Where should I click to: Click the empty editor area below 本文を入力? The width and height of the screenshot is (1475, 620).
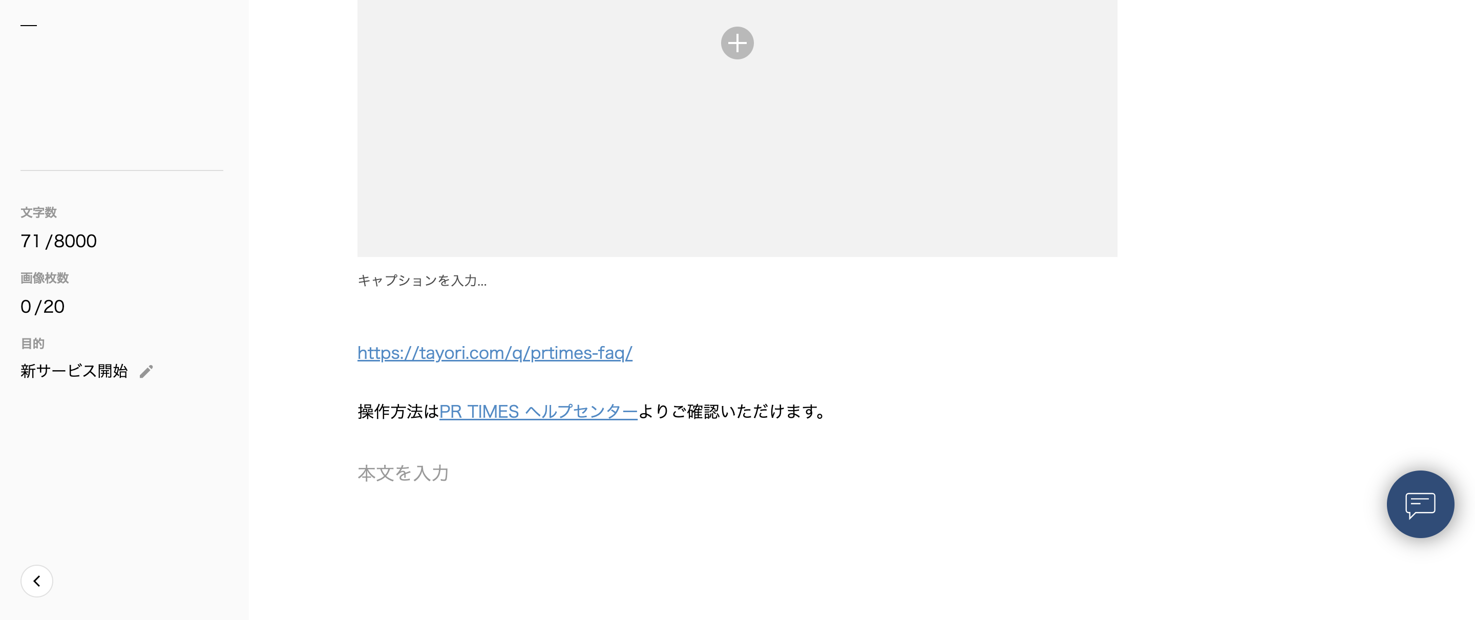point(737,549)
